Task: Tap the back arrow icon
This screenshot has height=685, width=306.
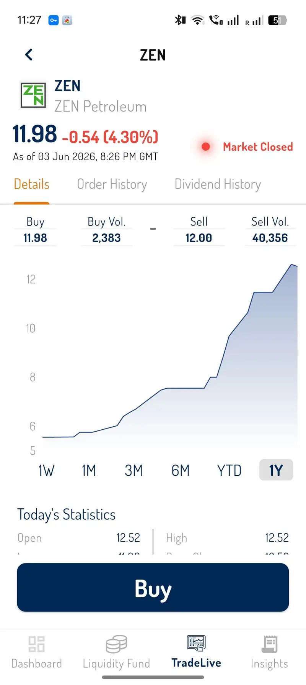Action: coord(29,55)
